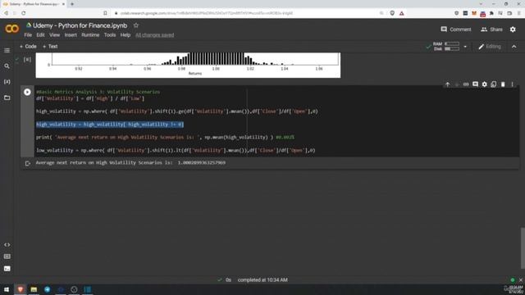Add a comment to the selected cell
This screenshot has width=525, height=295.
[x=475, y=84]
